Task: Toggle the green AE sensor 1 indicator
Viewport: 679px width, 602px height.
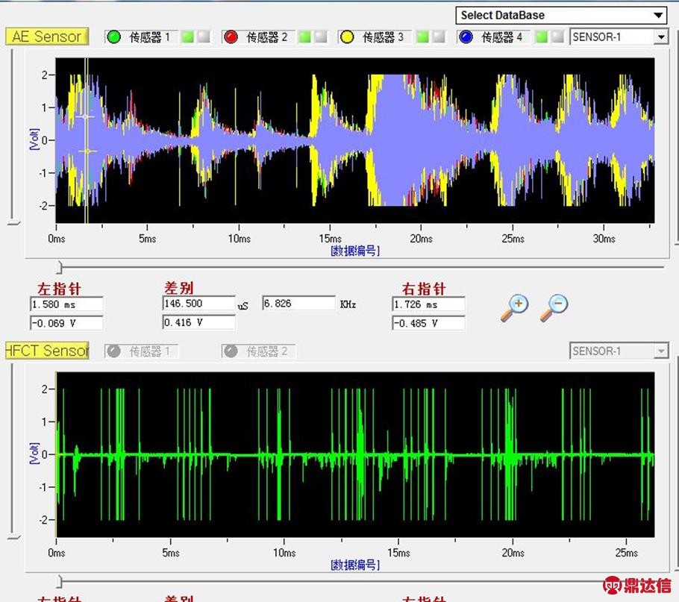Action: click(114, 37)
